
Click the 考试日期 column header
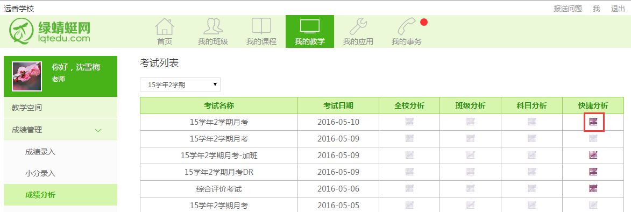coord(338,105)
